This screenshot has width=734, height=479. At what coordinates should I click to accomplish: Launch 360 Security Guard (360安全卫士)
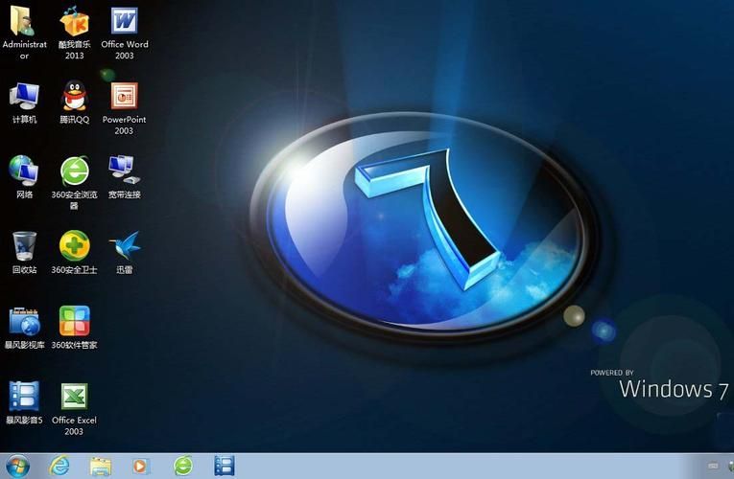[x=75, y=245]
